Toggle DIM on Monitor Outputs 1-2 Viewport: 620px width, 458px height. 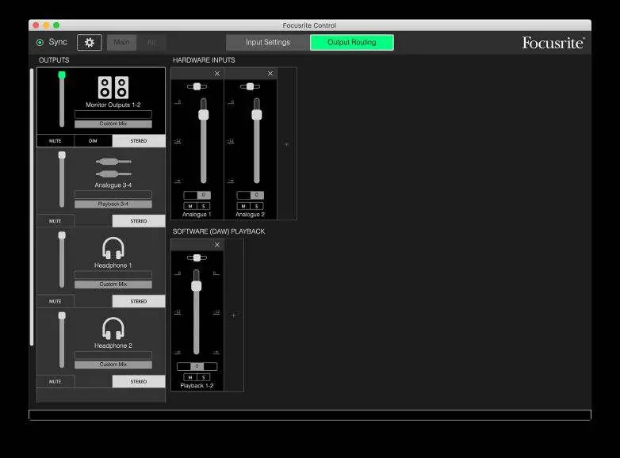93,141
